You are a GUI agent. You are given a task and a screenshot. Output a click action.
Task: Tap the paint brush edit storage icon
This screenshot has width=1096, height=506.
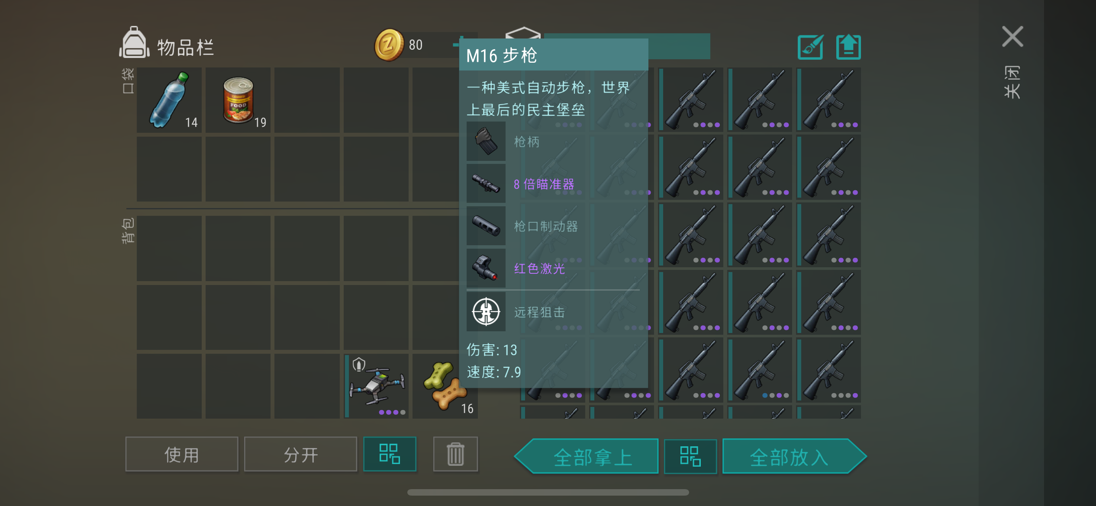810,47
